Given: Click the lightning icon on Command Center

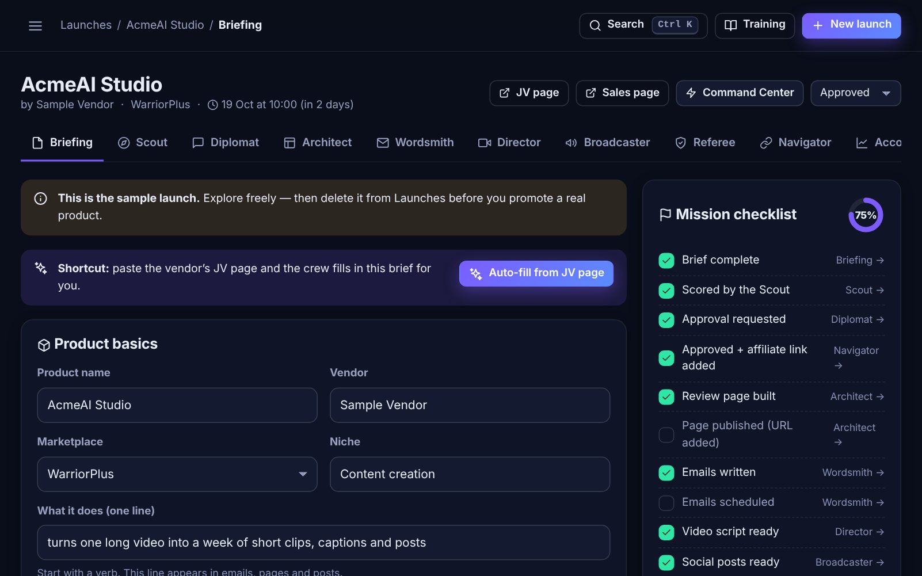Looking at the screenshot, I should click(x=691, y=93).
